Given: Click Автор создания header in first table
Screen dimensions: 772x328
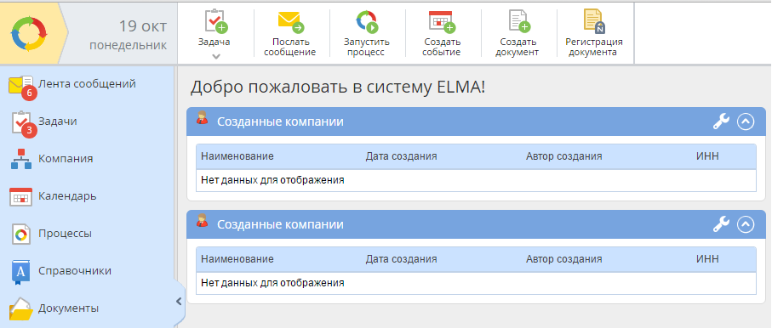Looking at the screenshot, I should [563, 156].
